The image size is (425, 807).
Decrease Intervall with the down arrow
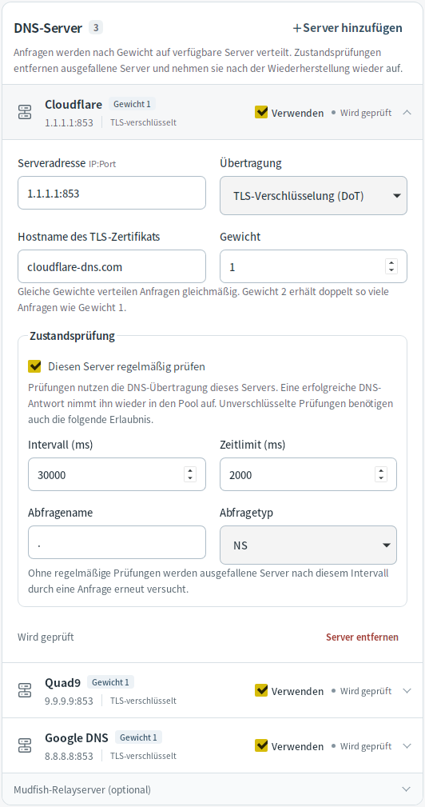point(190,478)
